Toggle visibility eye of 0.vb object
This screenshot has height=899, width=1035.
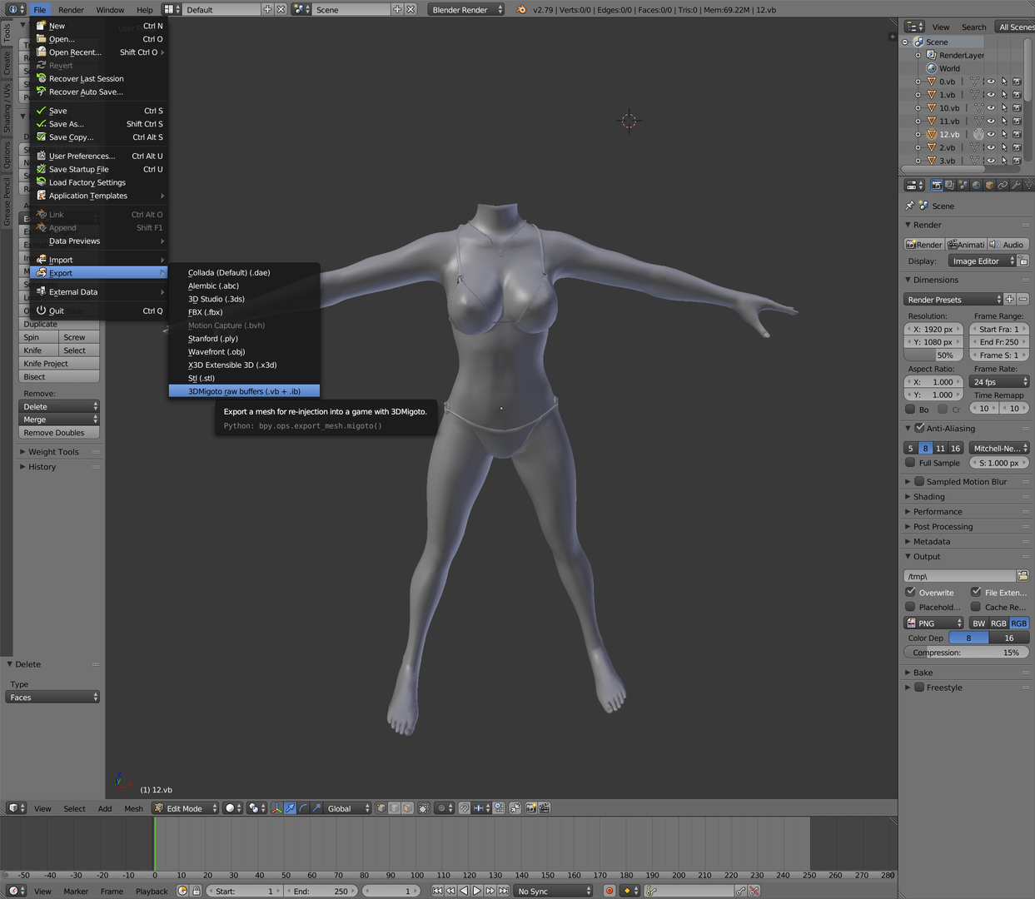[x=991, y=82]
